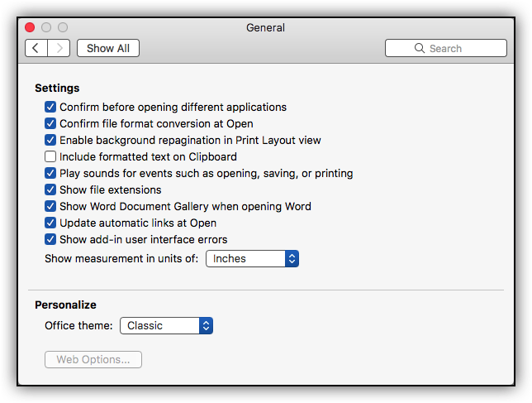The image size is (532, 403).
Task: Disable Show Word Document Gallery when opening
Action: [x=50, y=206]
